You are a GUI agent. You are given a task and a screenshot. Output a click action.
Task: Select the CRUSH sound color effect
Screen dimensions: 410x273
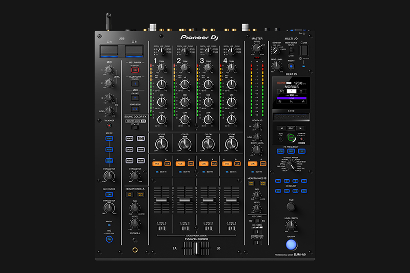tap(130, 150)
